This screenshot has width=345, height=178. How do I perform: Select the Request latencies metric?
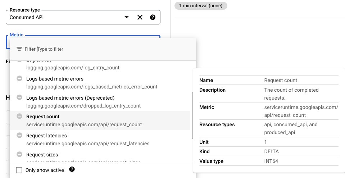(x=87, y=140)
